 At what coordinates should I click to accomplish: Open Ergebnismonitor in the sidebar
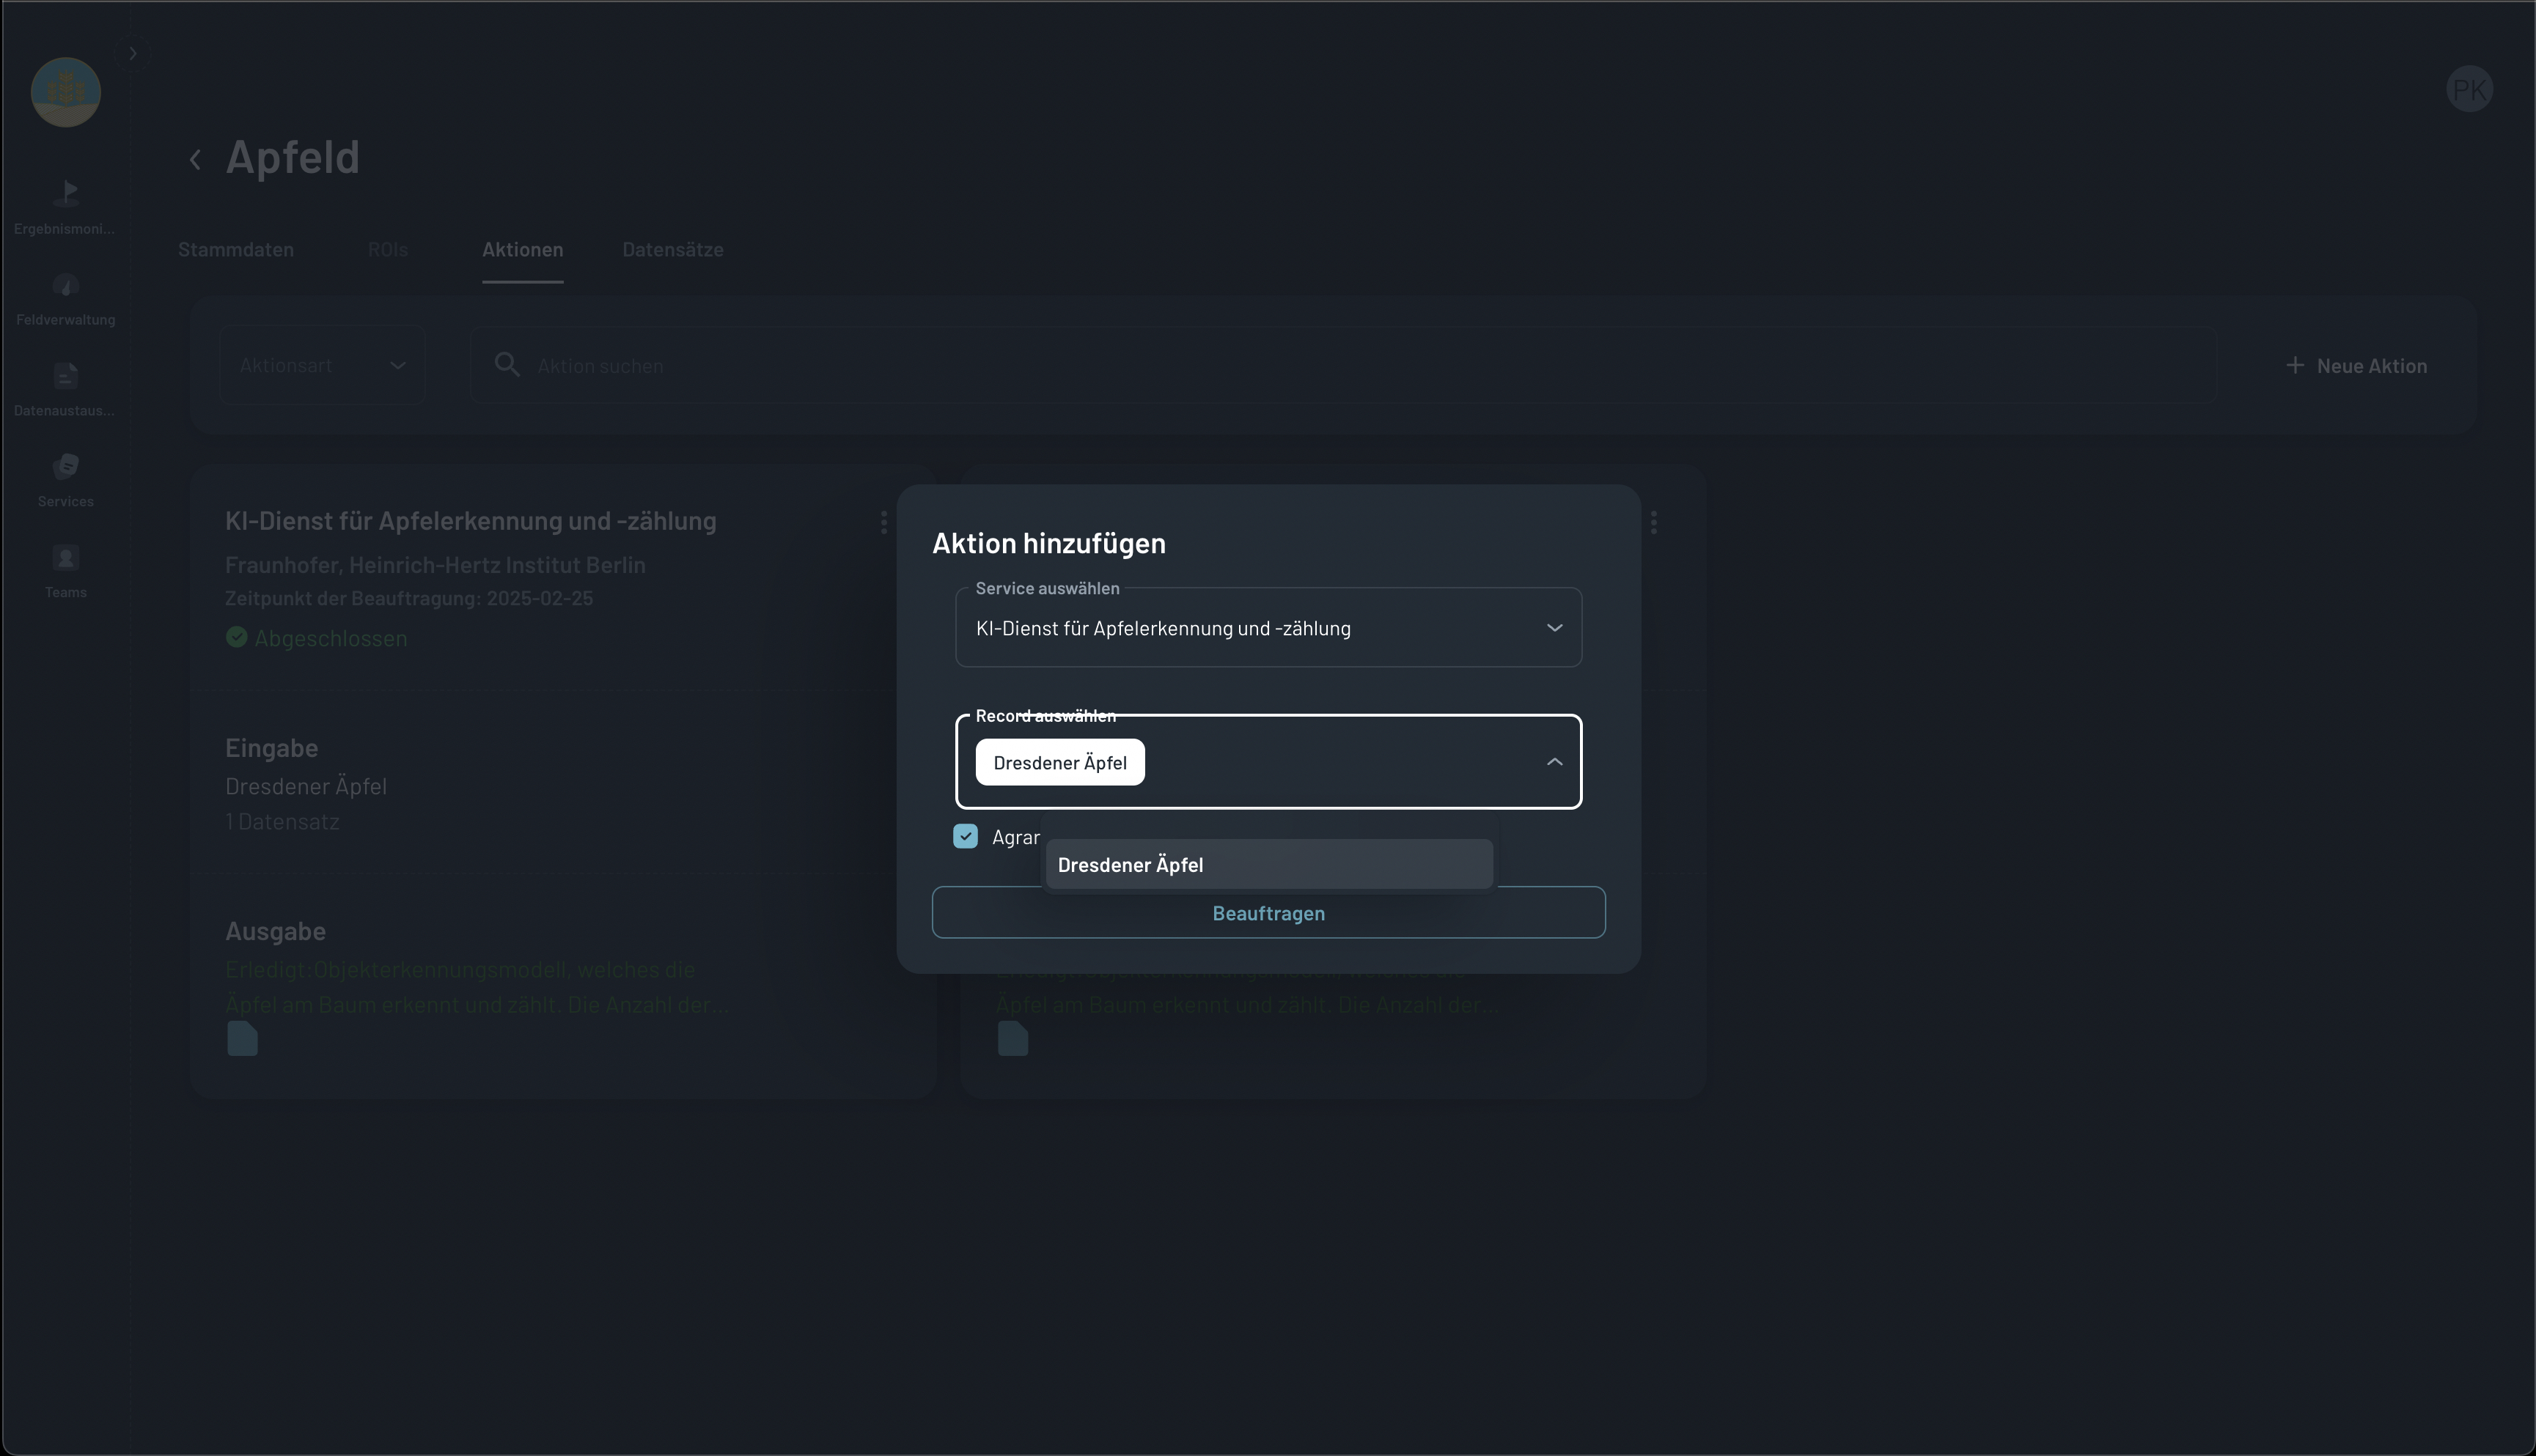(x=65, y=207)
